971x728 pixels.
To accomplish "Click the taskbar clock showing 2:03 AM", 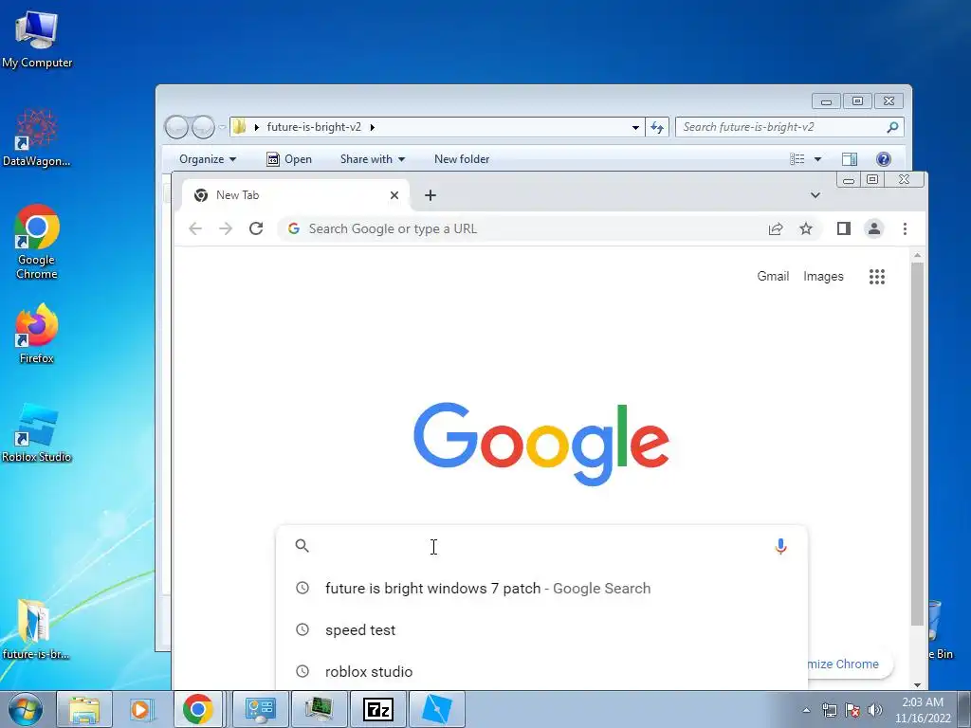I will coord(923,710).
